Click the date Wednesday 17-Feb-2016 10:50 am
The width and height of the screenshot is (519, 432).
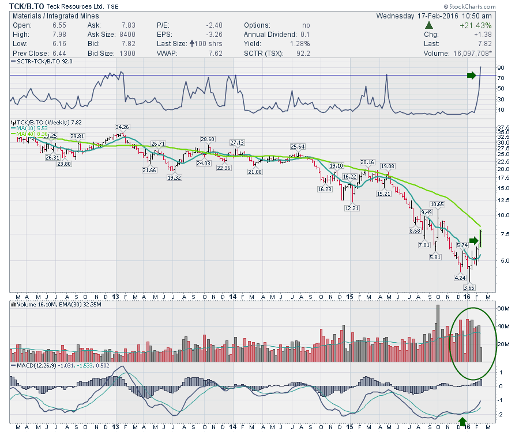[x=434, y=16]
